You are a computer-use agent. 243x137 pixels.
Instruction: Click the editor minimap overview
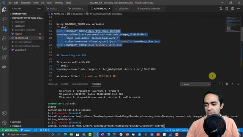coord(233,24)
